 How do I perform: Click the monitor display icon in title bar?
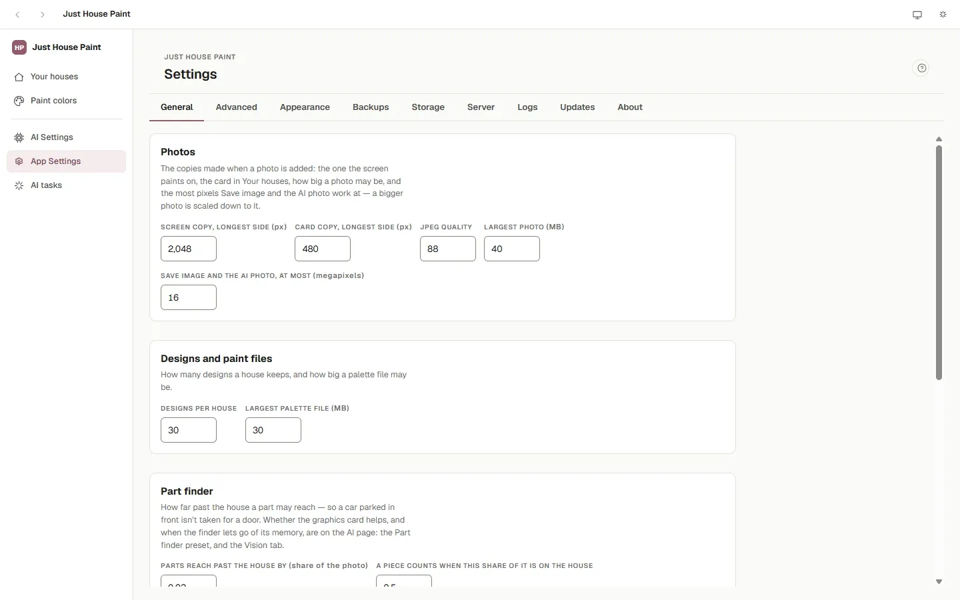tap(917, 15)
